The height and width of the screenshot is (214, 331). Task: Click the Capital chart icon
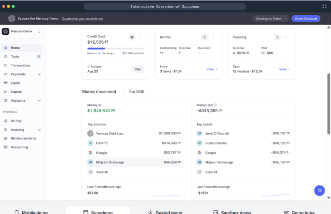tap(6, 92)
